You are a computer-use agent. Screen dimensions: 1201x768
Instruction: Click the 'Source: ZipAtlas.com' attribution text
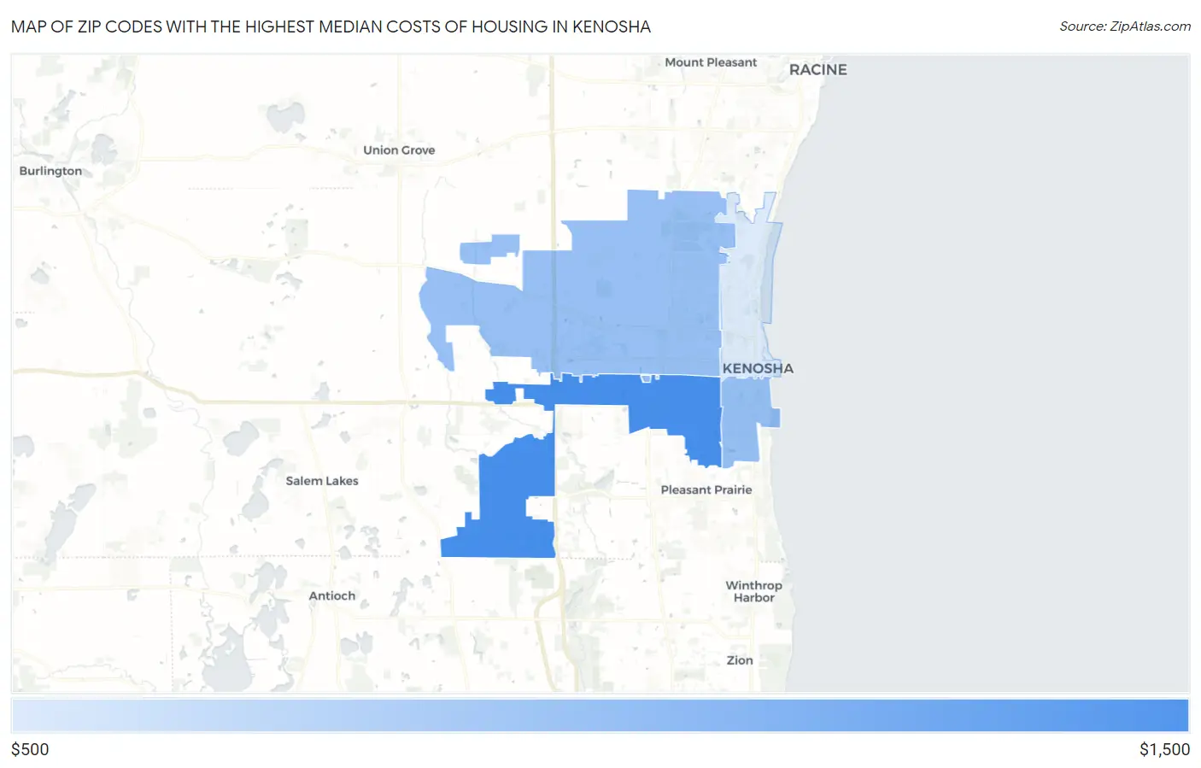coord(1125,26)
